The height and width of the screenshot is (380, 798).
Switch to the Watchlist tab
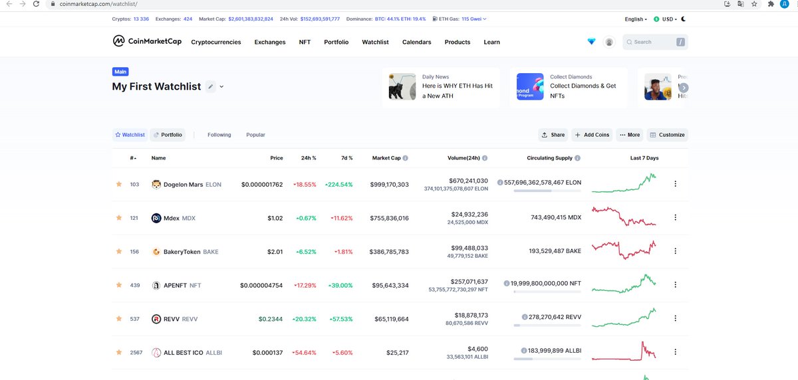tap(130, 135)
